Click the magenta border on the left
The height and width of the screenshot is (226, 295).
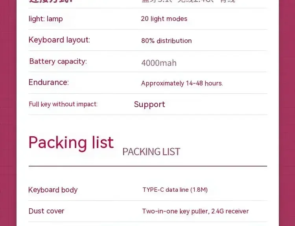pyautogui.click(x=8, y=113)
